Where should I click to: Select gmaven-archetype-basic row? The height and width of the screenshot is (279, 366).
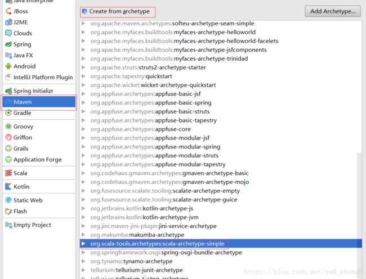pyautogui.click(x=221, y=173)
